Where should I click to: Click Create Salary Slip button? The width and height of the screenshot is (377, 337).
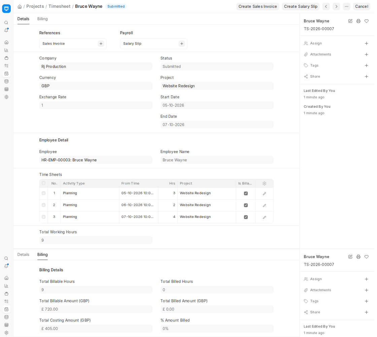[301, 6]
